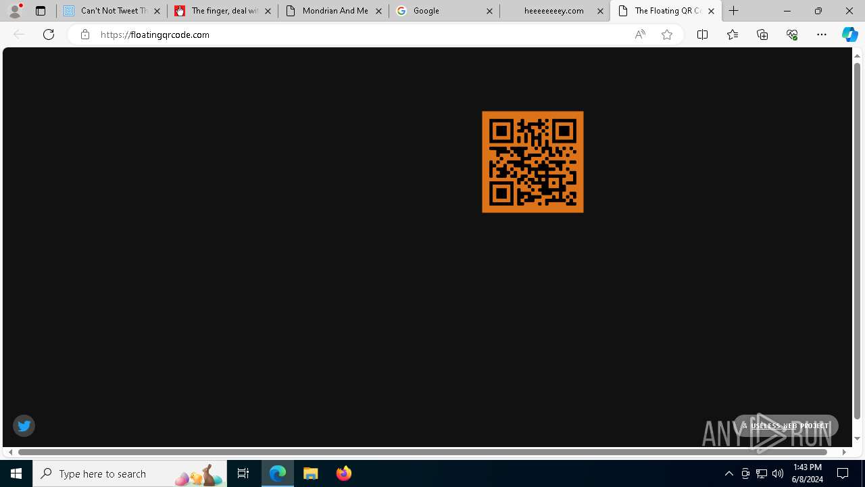Click the Twitter bird share icon
Image resolution: width=865 pixels, height=487 pixels.
pos(24,425)
